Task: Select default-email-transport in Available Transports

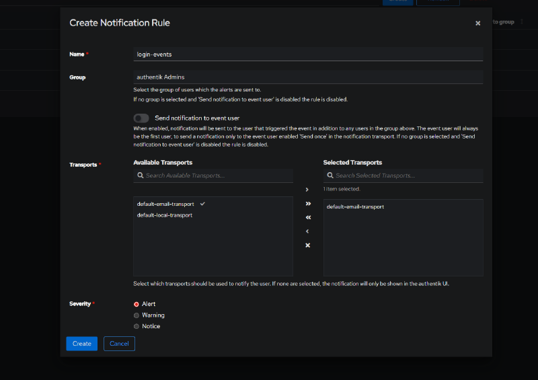Action: (x=165, y=204)
